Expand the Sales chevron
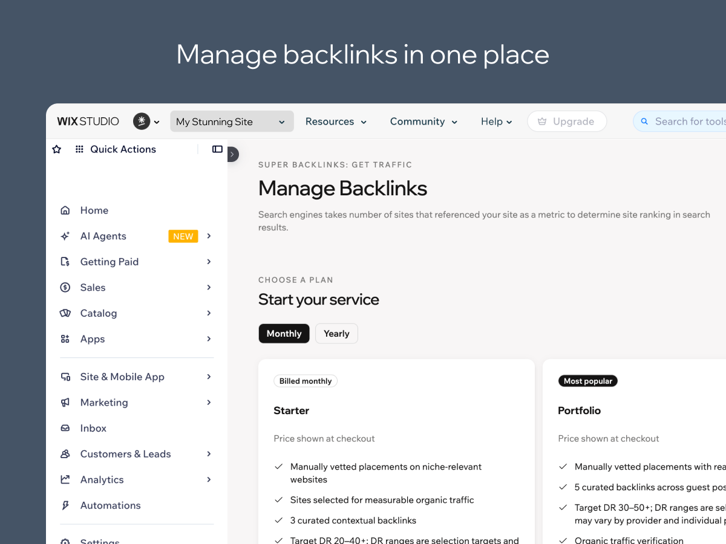Viewport: 726px width, 544px height. pos(209,287)
